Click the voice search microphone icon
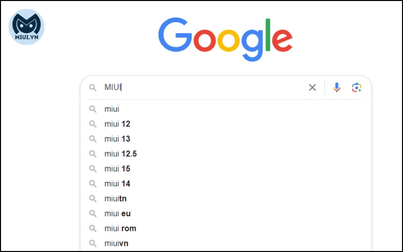Image resolution: width=403 pixels, height=252 pixels. pos(337,87)
